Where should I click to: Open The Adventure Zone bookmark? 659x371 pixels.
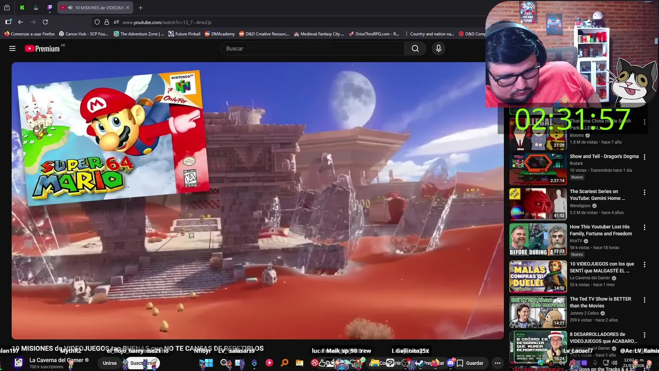click(x=138, y=34)
